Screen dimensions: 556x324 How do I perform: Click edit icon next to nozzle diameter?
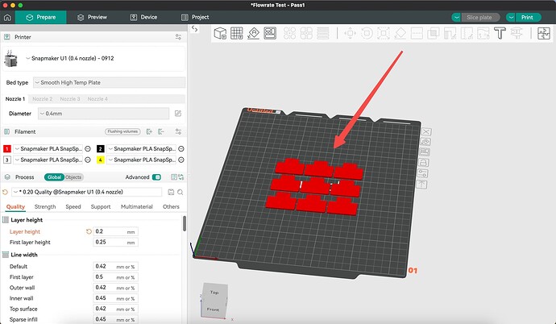click(178, 114)
